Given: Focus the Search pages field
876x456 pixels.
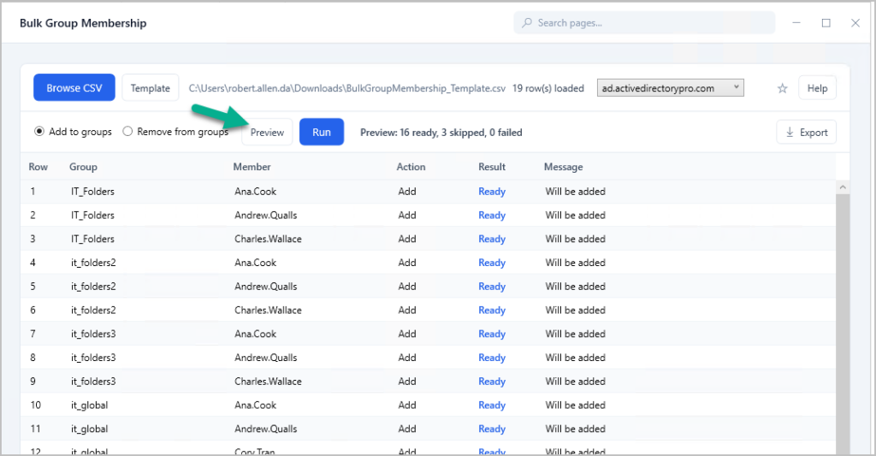Looking at the screenshot, I should [x=644, y=23].
